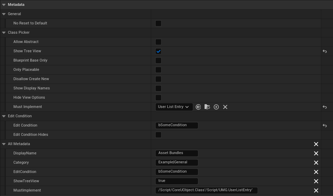
Task: Select the Hide View Options label
Action: [x=29, y=98]
